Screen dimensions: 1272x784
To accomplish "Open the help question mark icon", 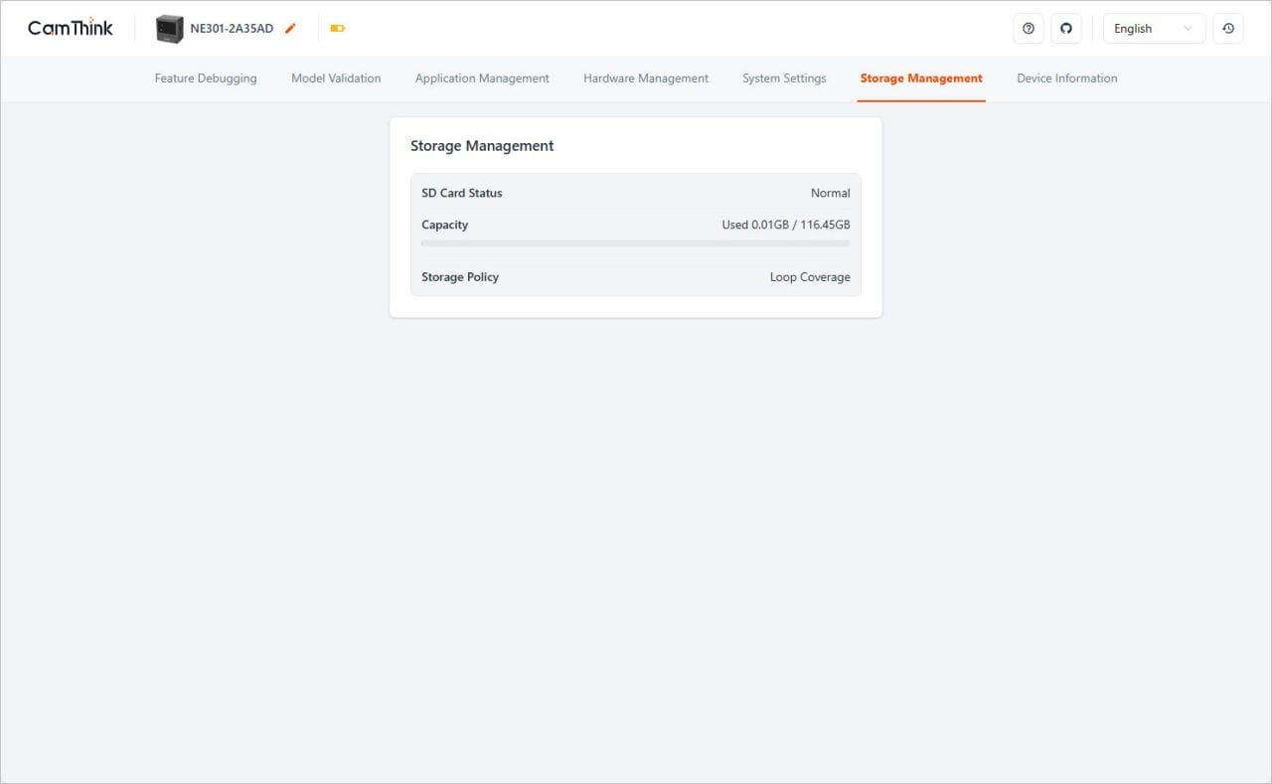I will [1029, 29].
